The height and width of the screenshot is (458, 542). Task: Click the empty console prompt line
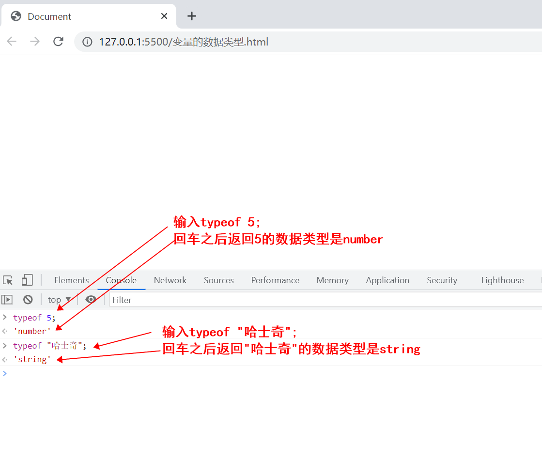coord(271,373)
